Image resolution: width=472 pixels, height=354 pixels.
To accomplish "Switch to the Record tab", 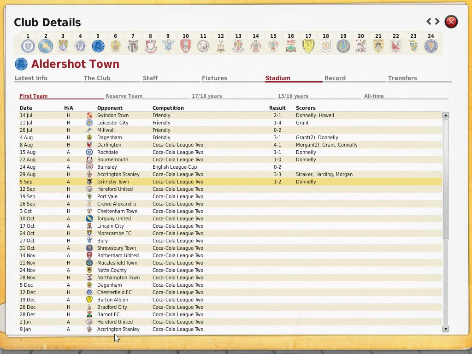I will tap(335, 78).
